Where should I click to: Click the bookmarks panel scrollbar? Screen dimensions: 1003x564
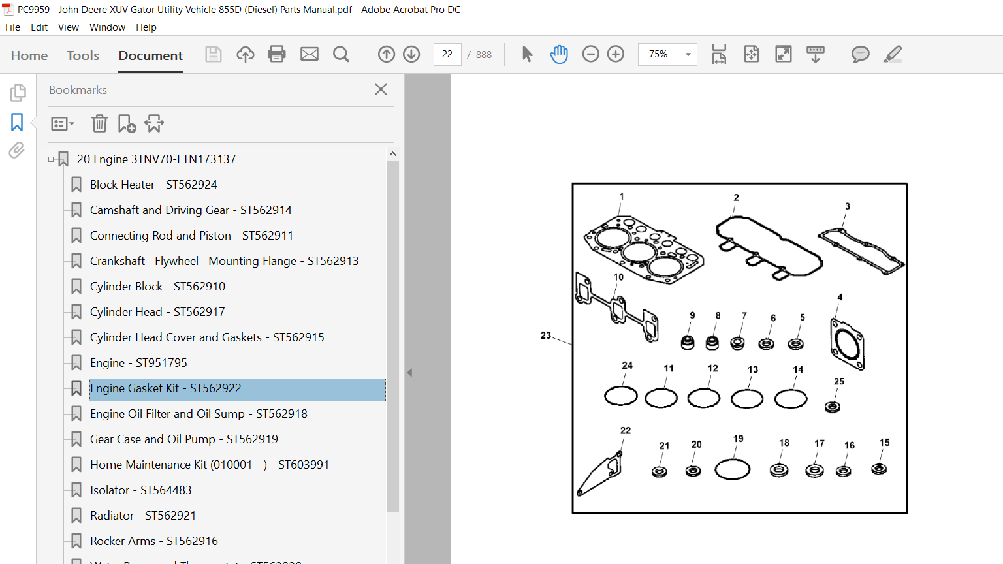tap(392, 336)
